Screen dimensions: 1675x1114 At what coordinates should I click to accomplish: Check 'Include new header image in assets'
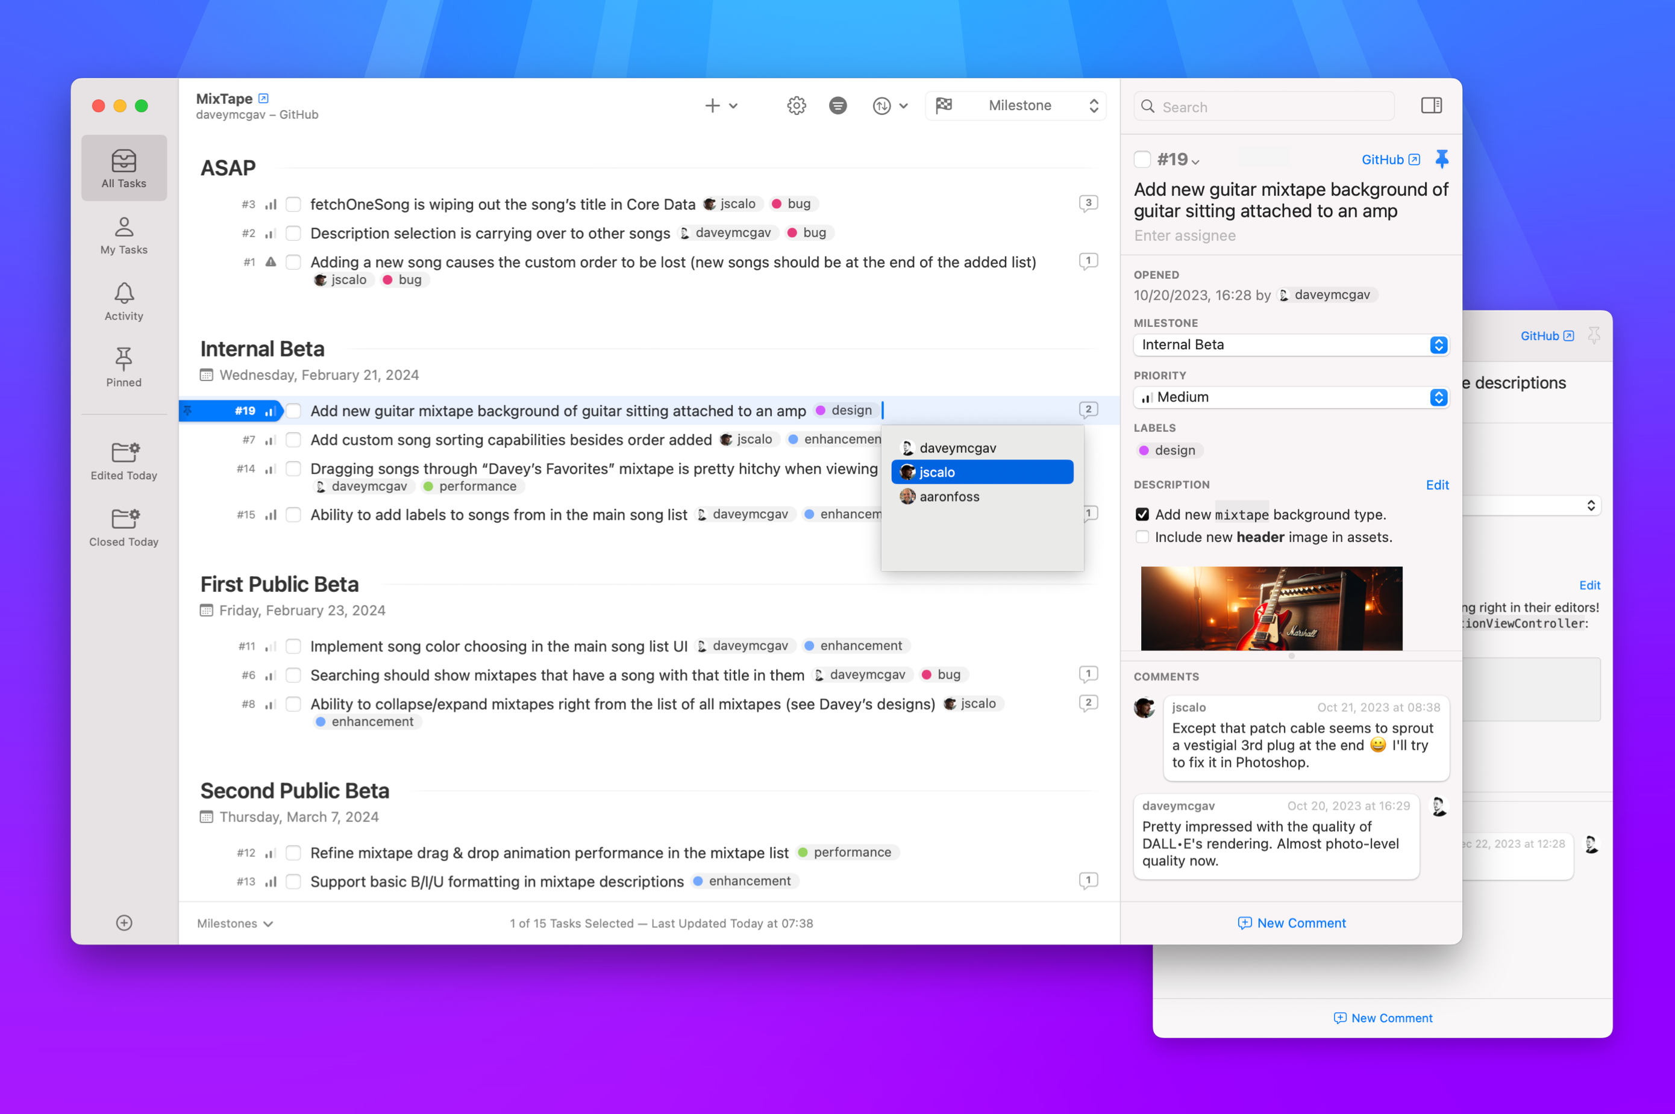coord(1142,537)
